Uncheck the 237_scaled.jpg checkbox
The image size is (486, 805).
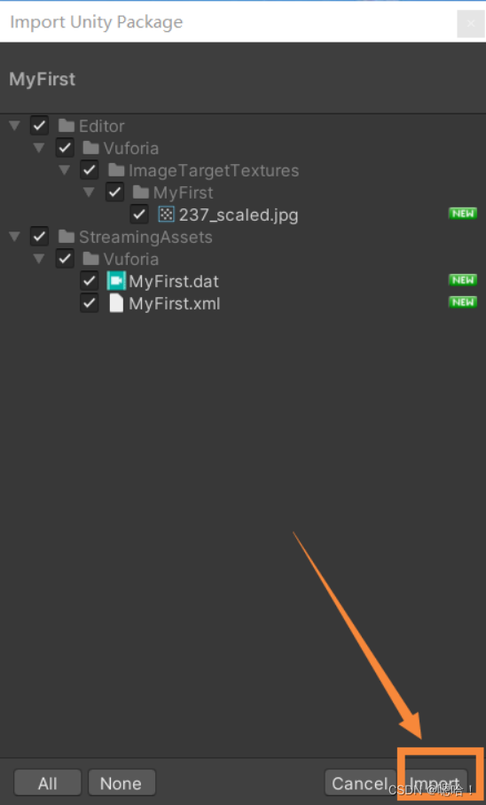(x=139, y=215)
